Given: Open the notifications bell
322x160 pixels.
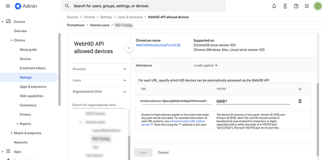Looking at the screenshot, I should point(274,6).
